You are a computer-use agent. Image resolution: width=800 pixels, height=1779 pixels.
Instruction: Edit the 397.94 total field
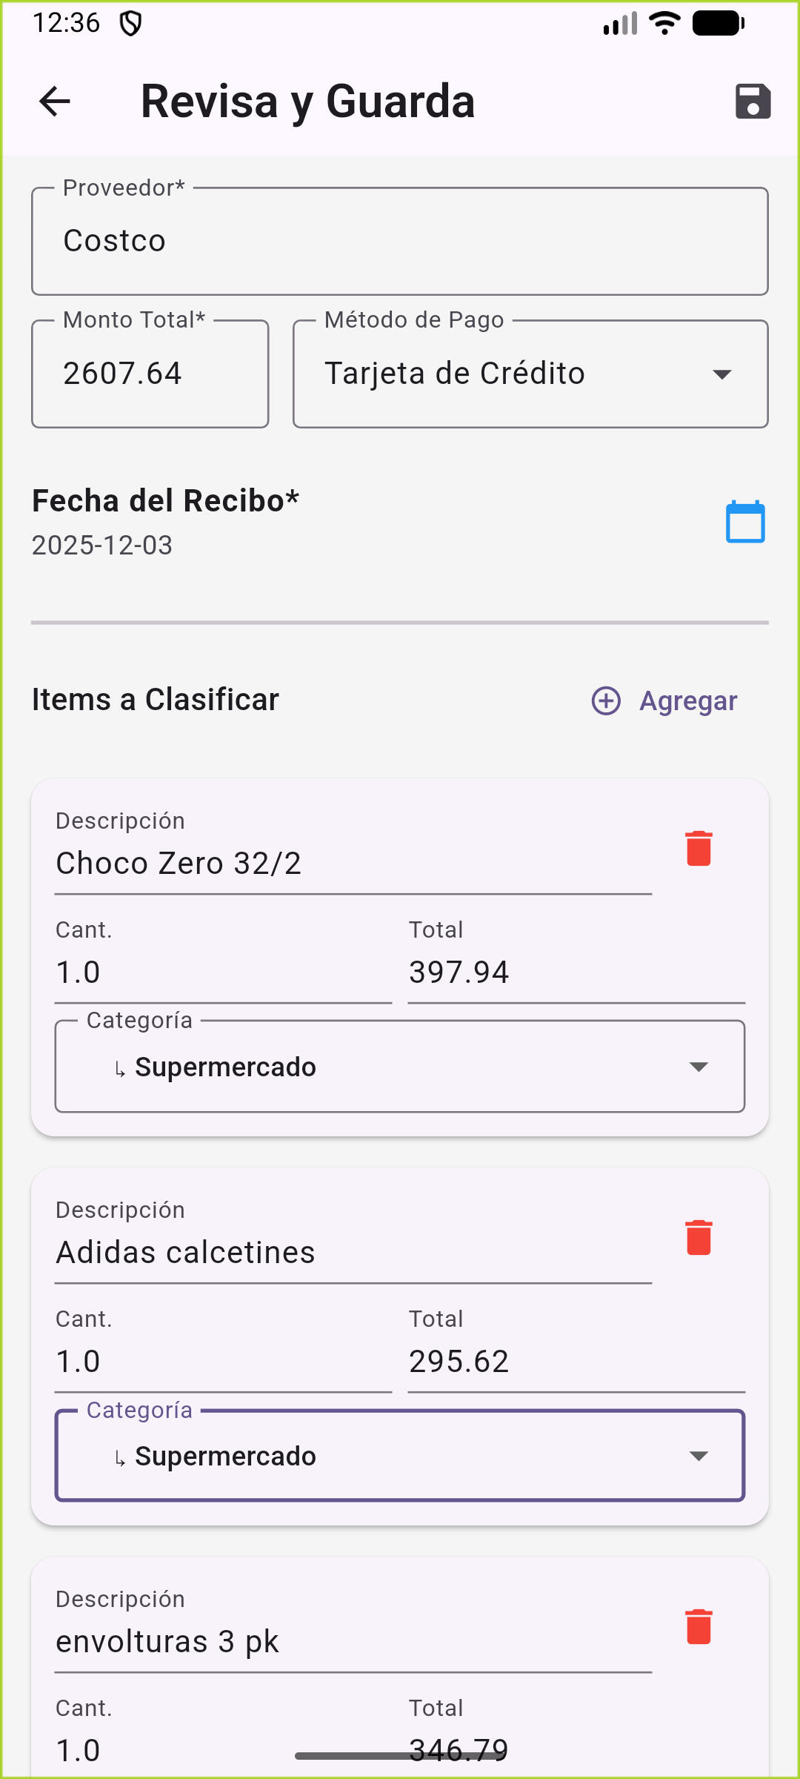[x=576, y=973]
